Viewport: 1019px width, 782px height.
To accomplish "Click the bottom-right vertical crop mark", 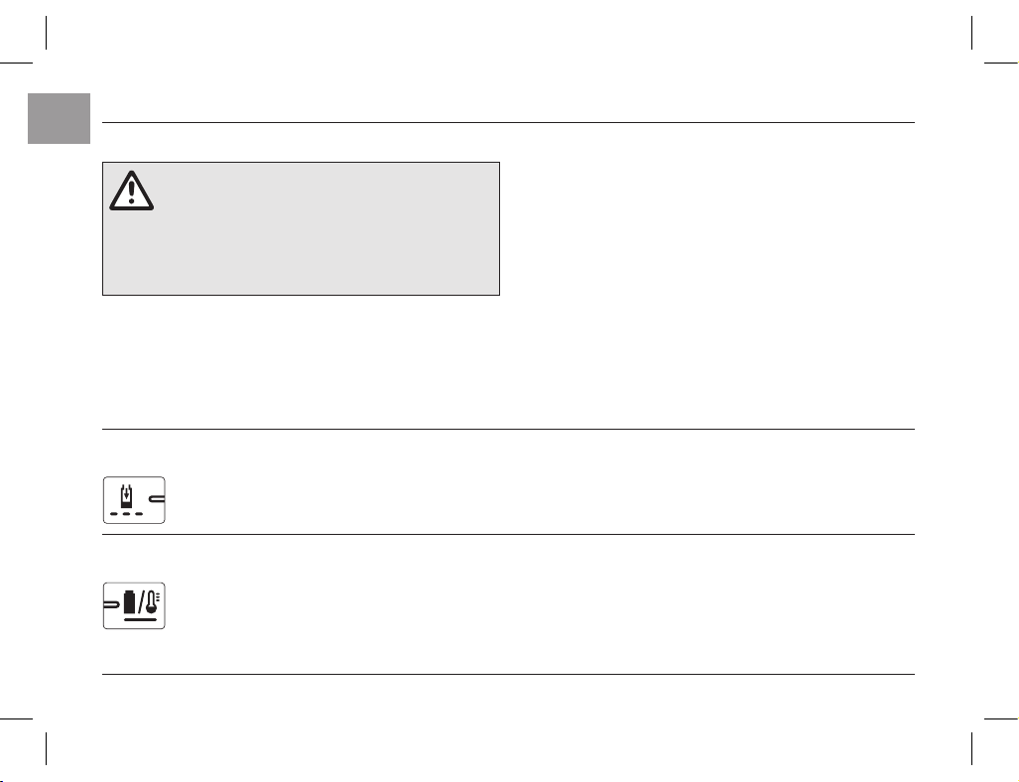I will (x=972, y=749).
